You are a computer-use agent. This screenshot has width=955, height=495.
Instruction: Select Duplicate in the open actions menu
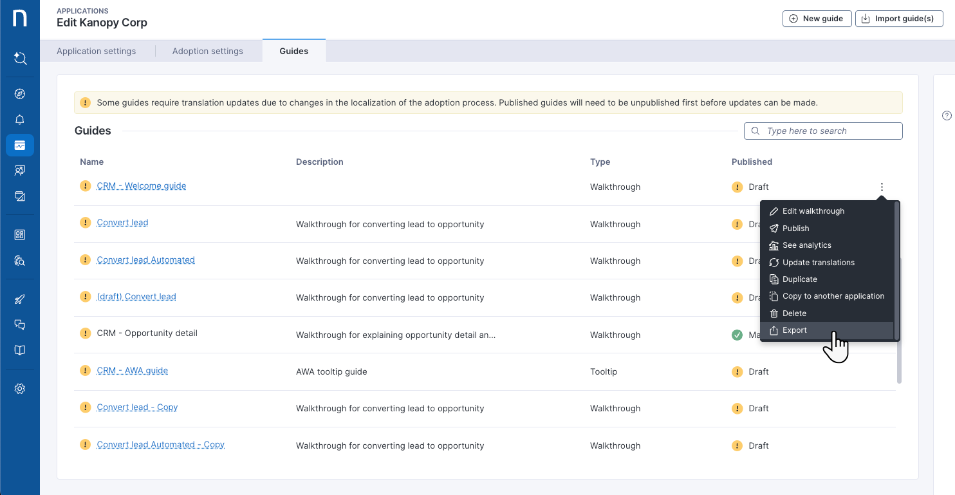tap(801, 279)
